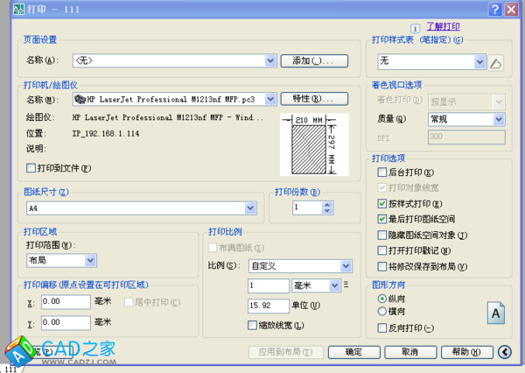Image resolution: width=525 pixels, height=373 pixels.
Task: Uncheck the 按样式打印 option
Action: click(x=381, y=203)
